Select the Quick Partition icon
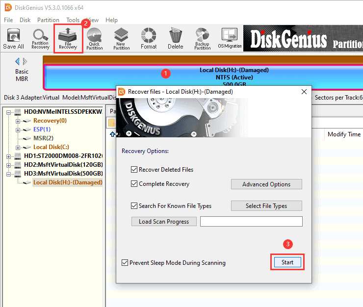Screen dimensions: 363x307 [95, 39]
